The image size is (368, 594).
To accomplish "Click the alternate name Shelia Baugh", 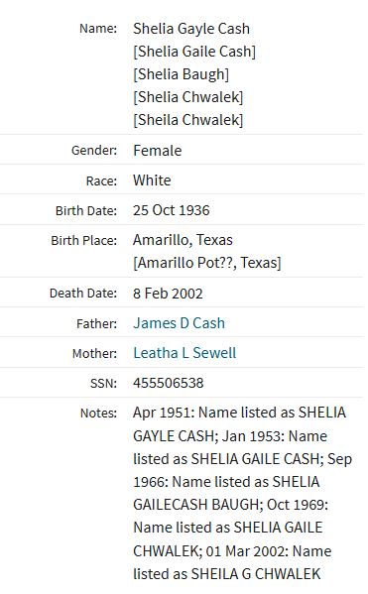I will pyautogui.click(x=181, y=74).
